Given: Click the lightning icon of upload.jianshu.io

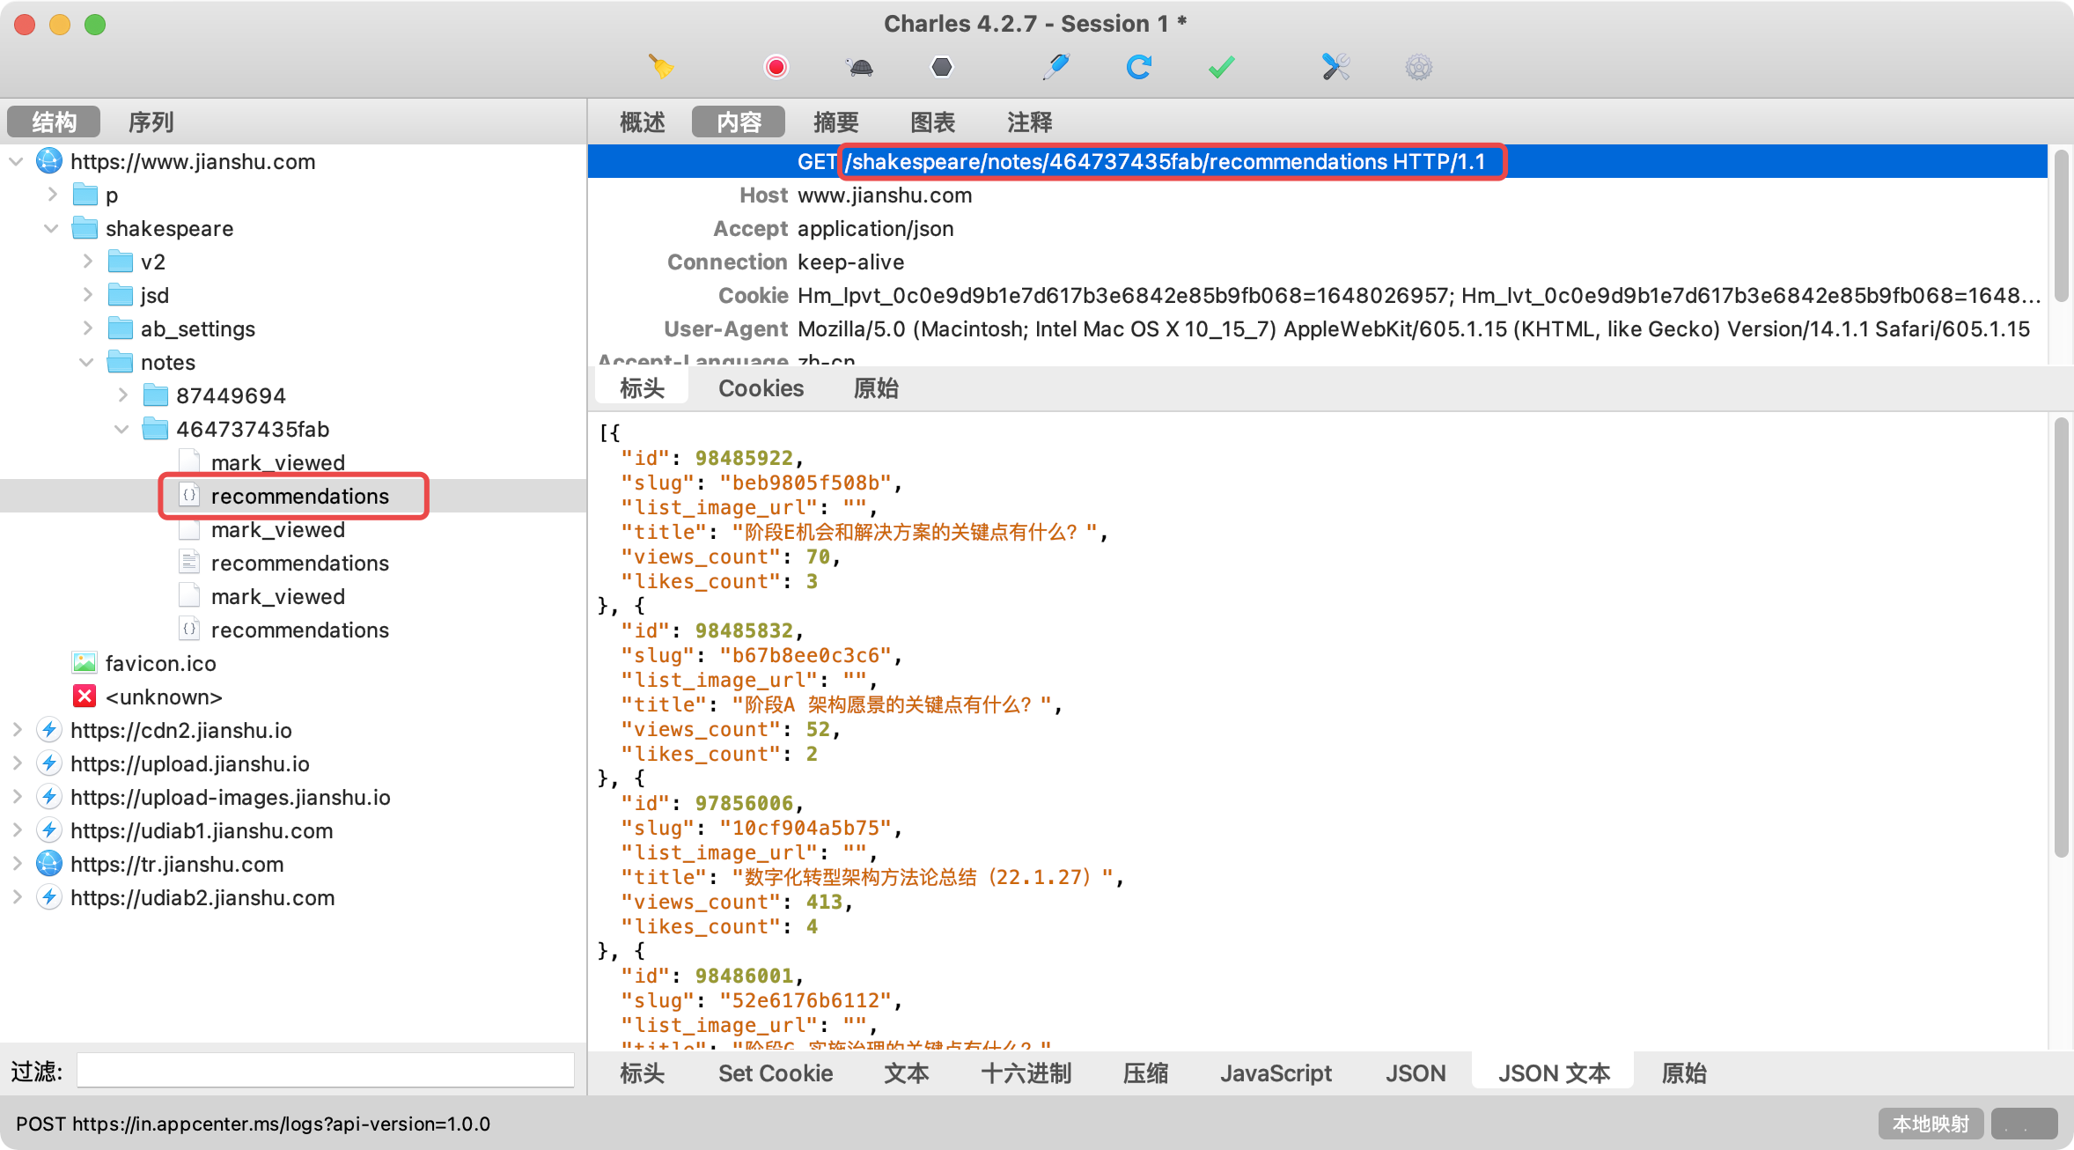Looking at the screenshot, I should click(x=49, y=763).
